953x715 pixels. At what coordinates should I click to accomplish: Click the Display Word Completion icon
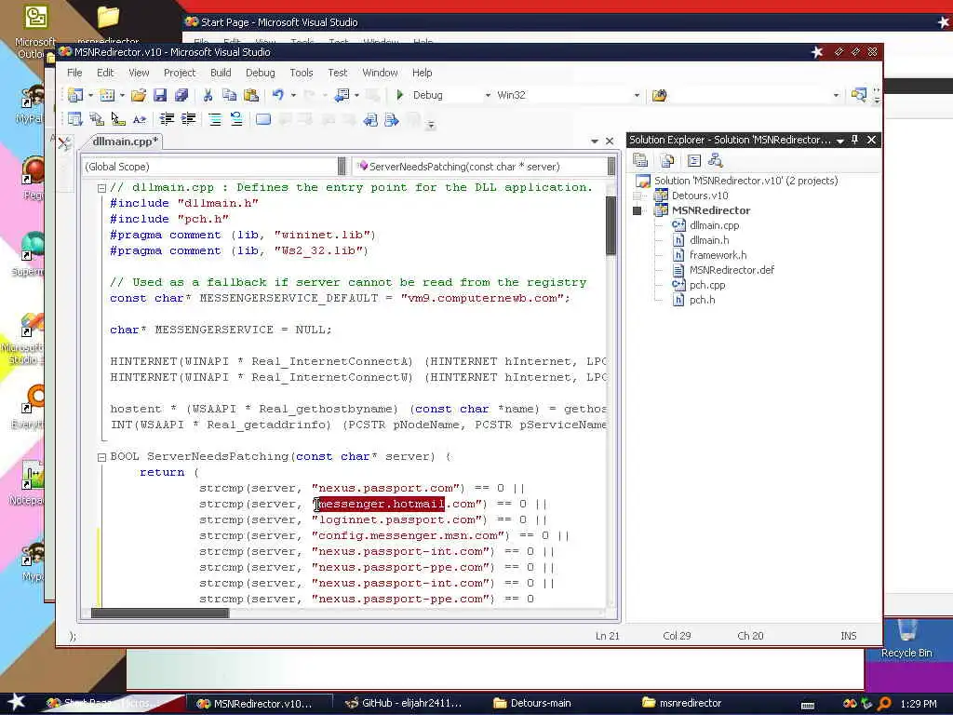[140, 119]
